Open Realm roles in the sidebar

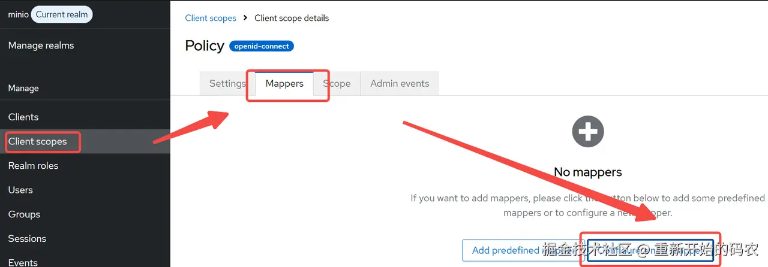pyautogui.click(x=33, y=166)
